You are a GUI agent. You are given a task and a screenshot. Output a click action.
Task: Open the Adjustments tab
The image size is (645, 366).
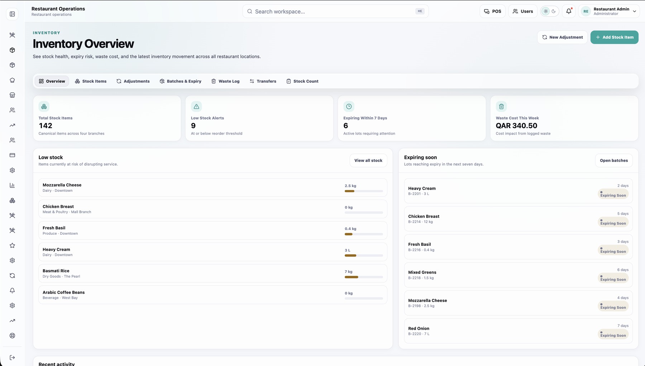point(133,81)
